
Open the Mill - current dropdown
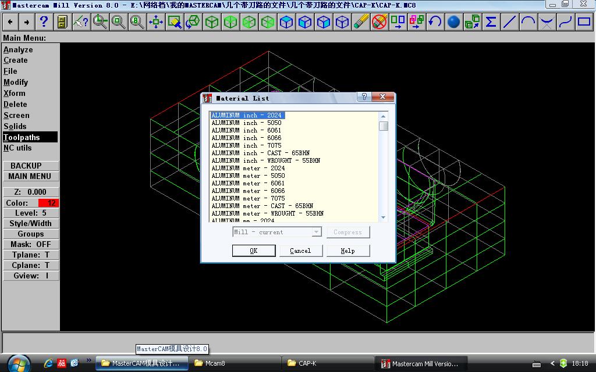pyautogui.click(x=277, y=232)
